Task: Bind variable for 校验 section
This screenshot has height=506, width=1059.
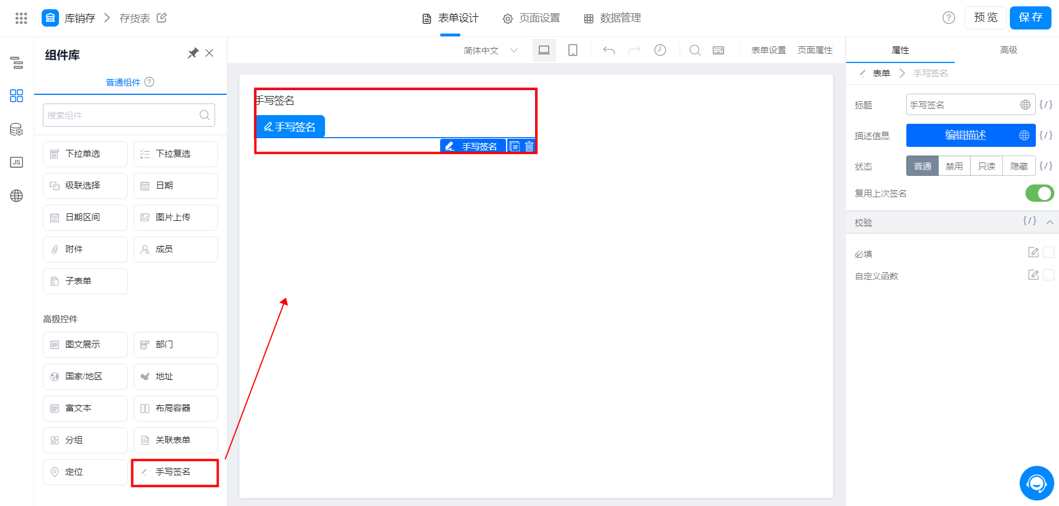Action: 1030,221
